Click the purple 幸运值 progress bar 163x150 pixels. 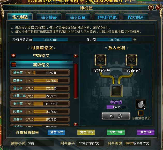pyautogui.click(x=116, y=107)
